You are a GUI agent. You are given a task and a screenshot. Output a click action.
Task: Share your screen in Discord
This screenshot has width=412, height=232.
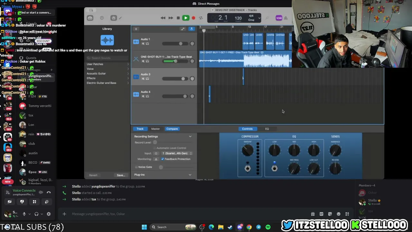[22, 202]
